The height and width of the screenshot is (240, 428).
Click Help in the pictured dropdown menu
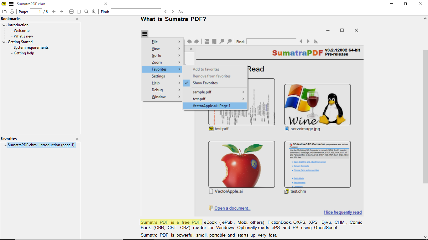(162, 83)
